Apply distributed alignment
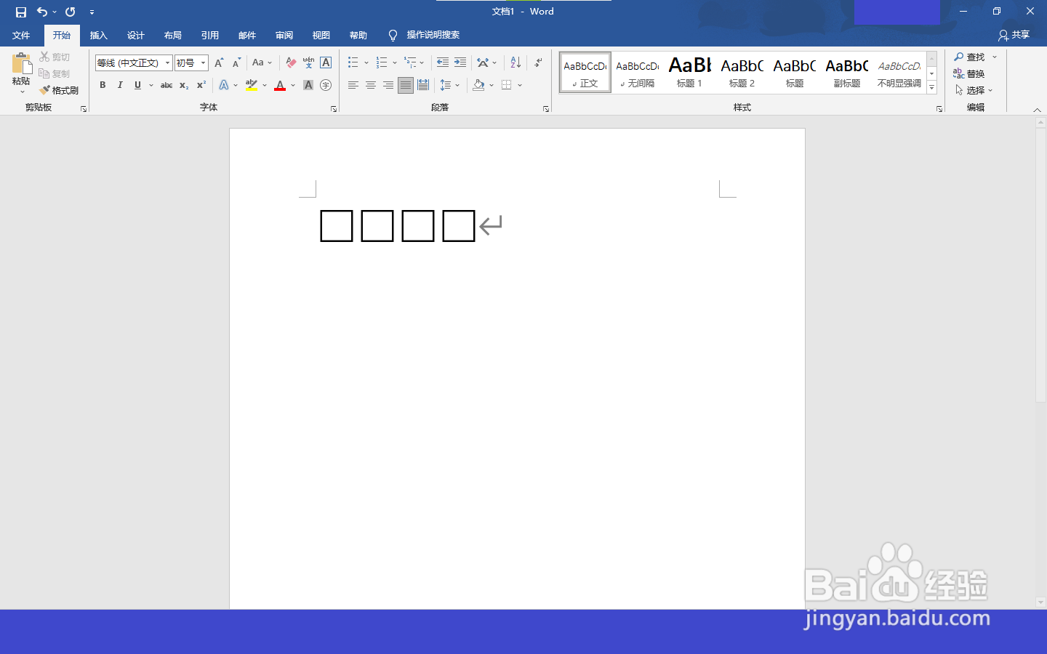The width and height of the screenshot is (1047, 654). coord(423,85)
